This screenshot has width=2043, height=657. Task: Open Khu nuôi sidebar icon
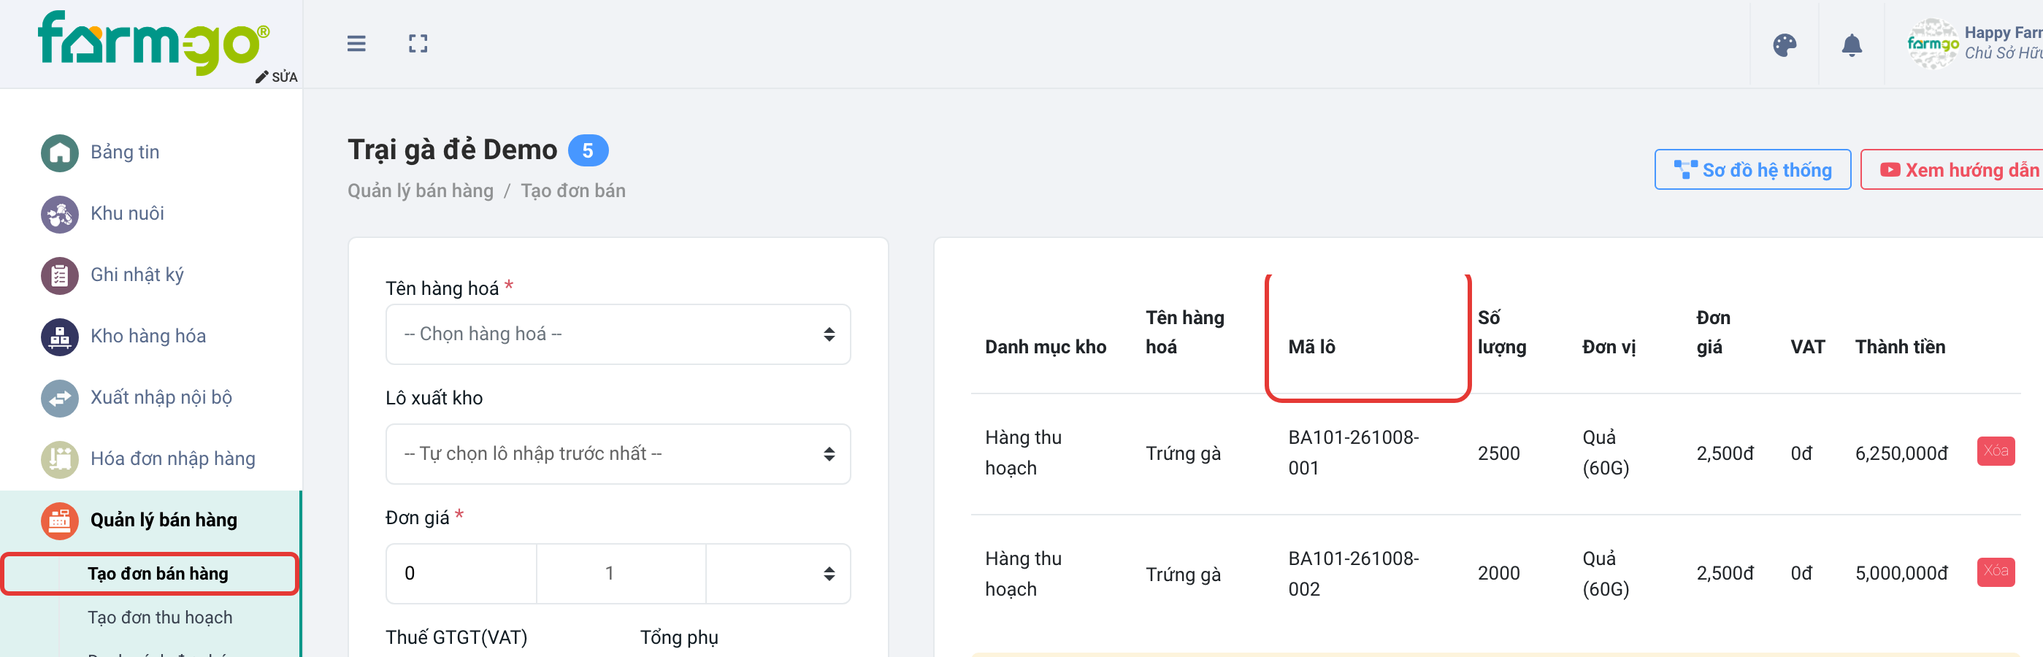pyautogui.click(x=59, y=214)
